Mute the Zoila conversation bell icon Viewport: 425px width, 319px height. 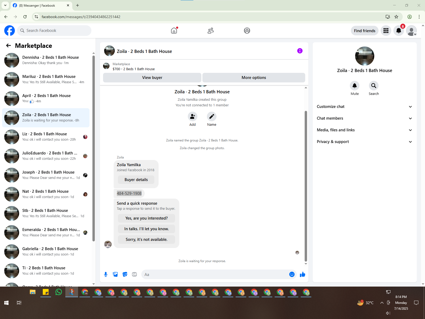[355, 86]
